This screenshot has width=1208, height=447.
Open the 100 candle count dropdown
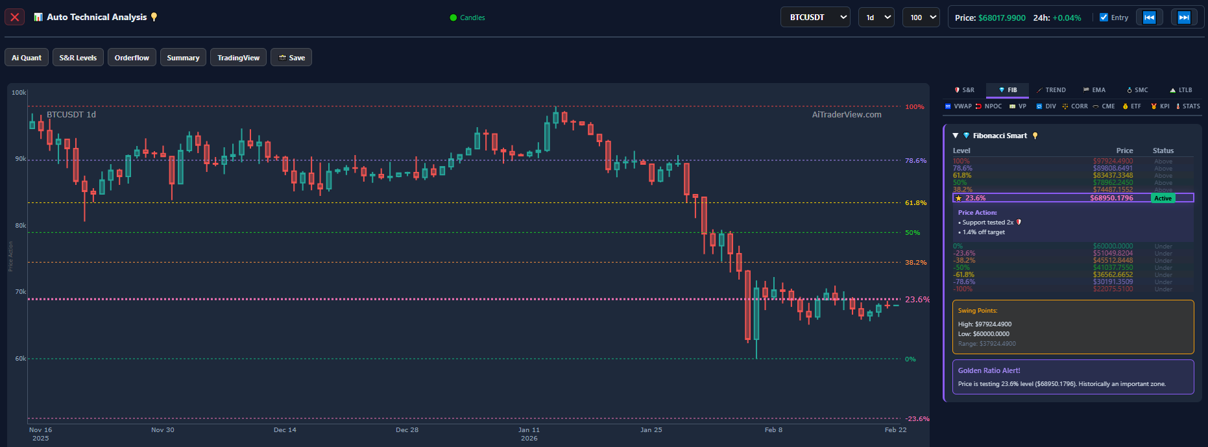921,18
